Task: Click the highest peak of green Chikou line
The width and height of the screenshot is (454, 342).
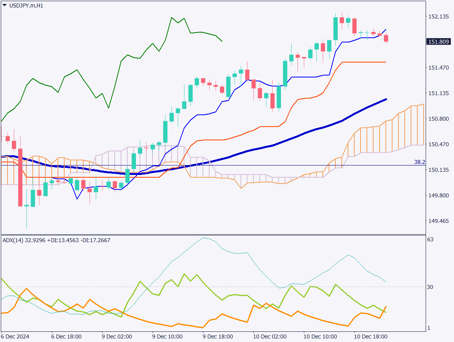Action: [172, 18]
